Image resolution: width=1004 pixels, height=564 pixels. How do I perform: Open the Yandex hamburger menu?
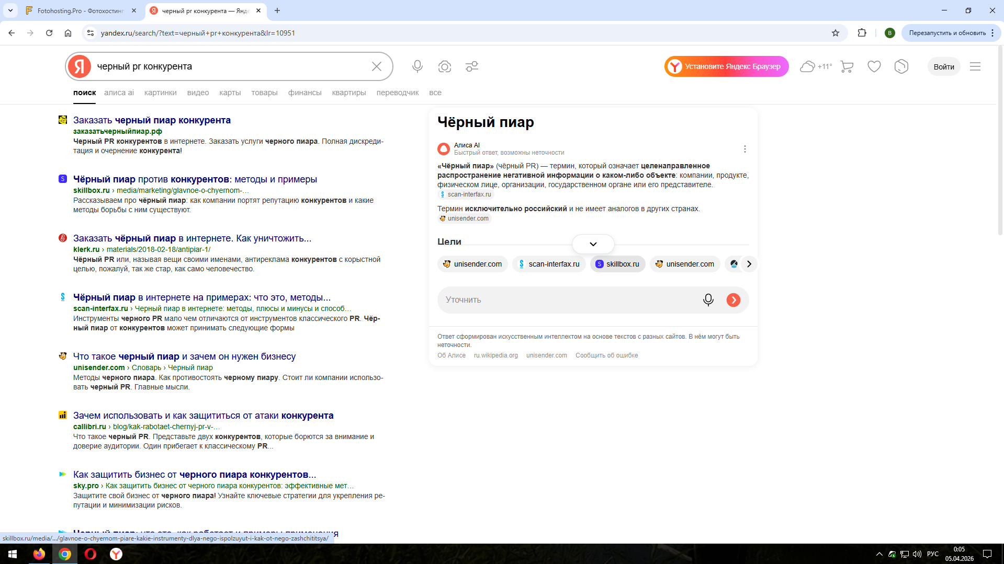pos(975,66)
